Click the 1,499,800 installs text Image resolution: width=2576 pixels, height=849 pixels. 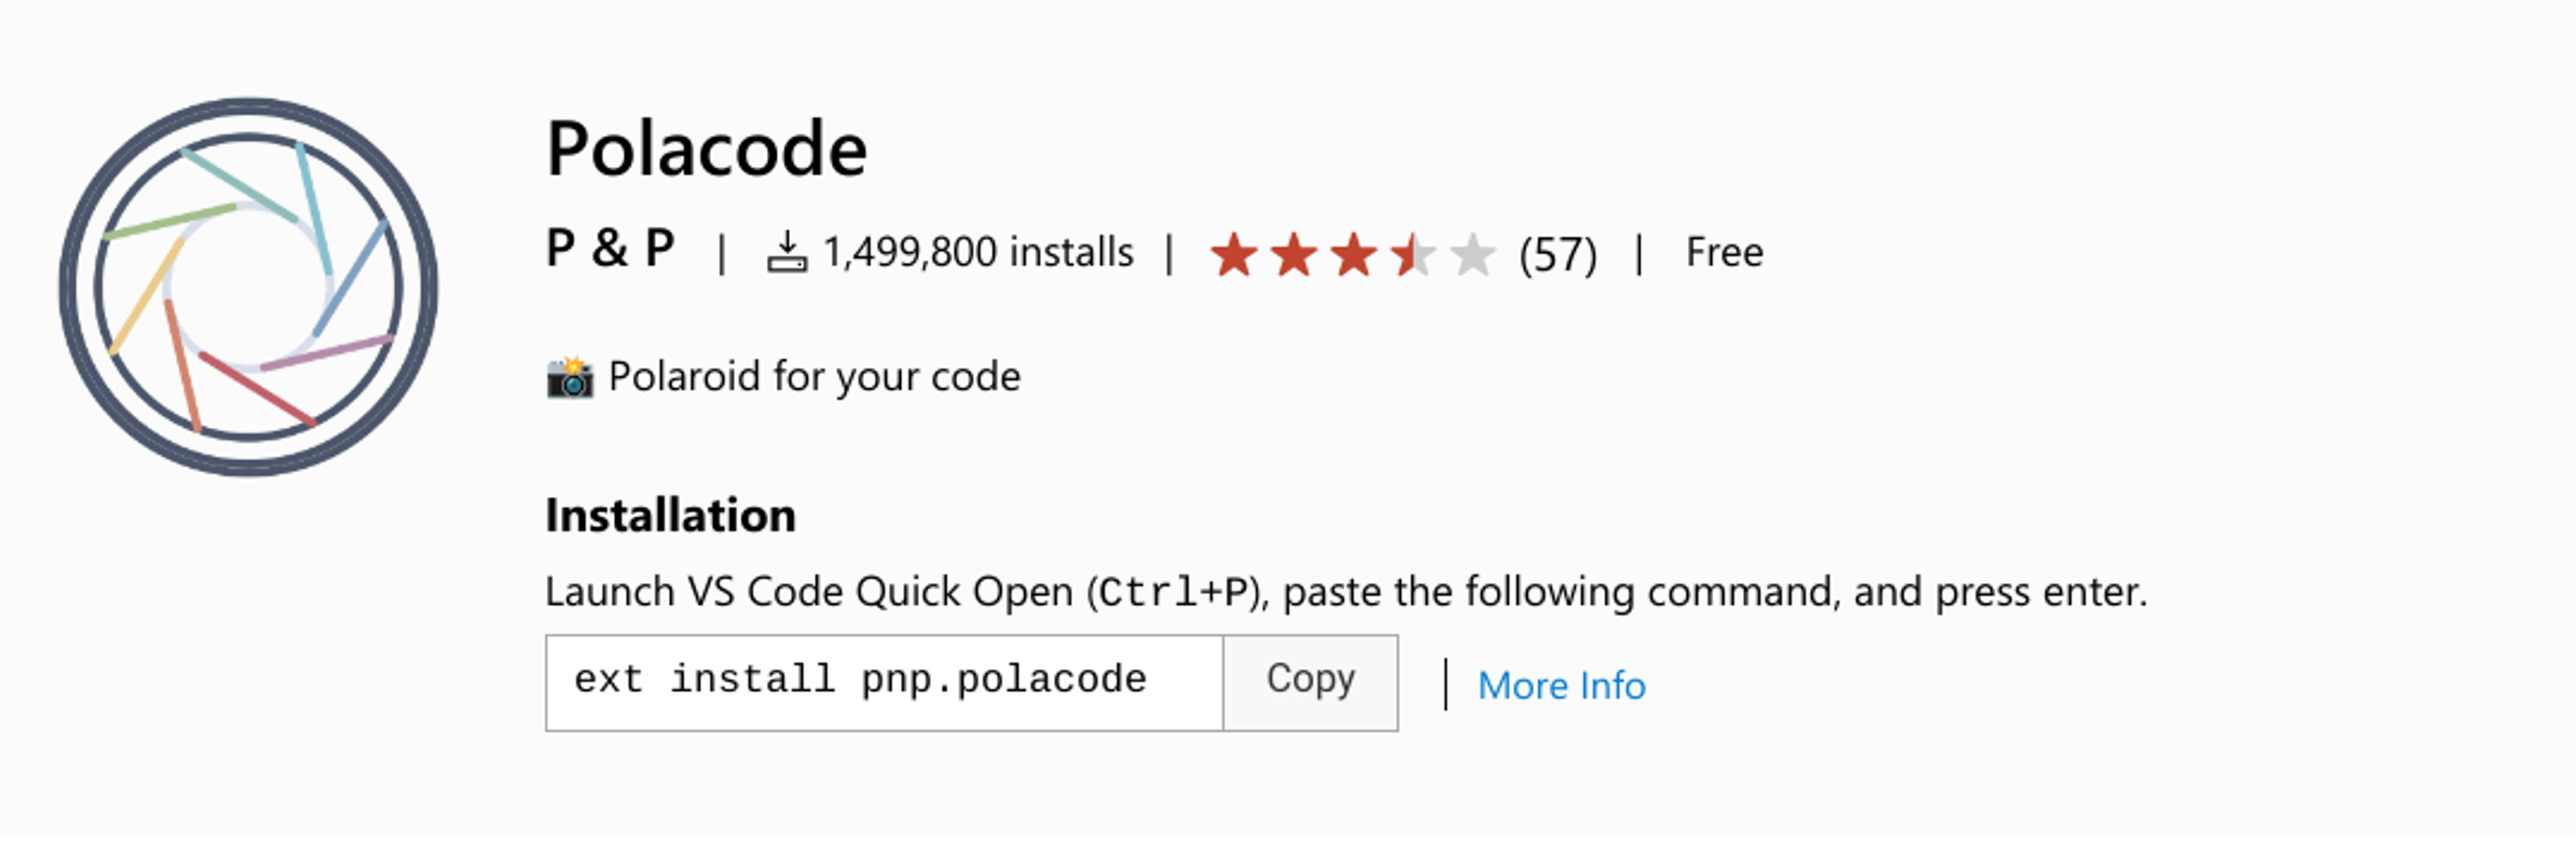978,252
